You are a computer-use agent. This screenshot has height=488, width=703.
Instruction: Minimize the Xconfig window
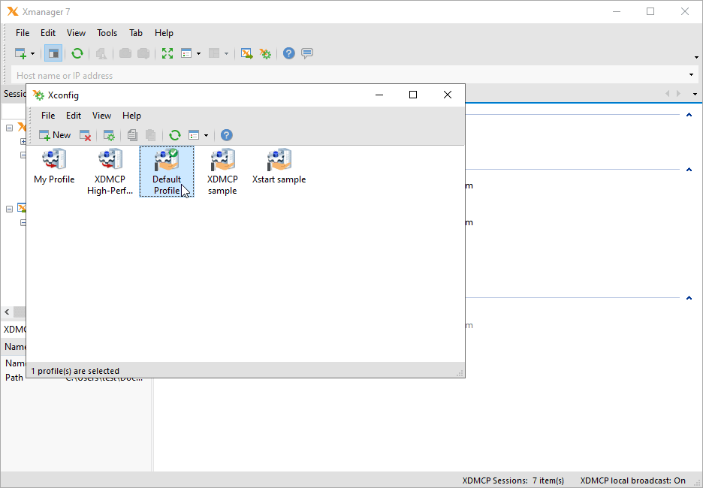point(379,95)
